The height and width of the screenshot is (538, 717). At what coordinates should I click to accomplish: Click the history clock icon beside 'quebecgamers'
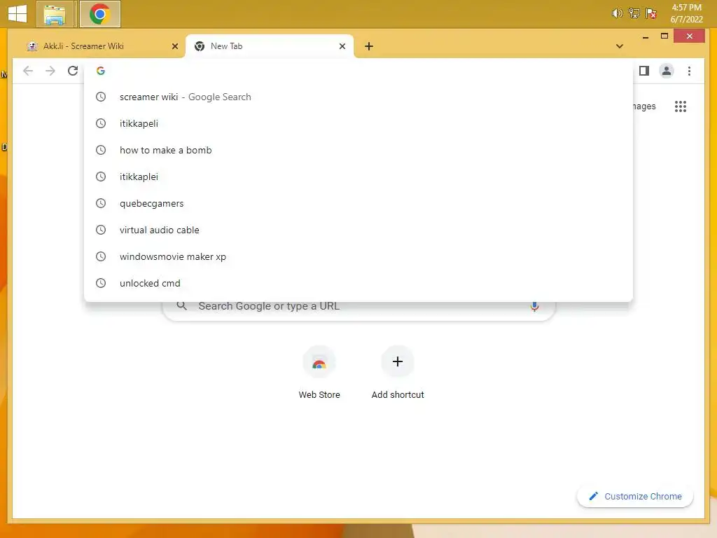coord(101,203)
